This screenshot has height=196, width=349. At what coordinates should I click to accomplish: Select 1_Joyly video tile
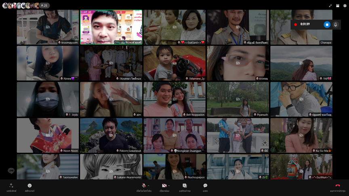coord(48,99)
